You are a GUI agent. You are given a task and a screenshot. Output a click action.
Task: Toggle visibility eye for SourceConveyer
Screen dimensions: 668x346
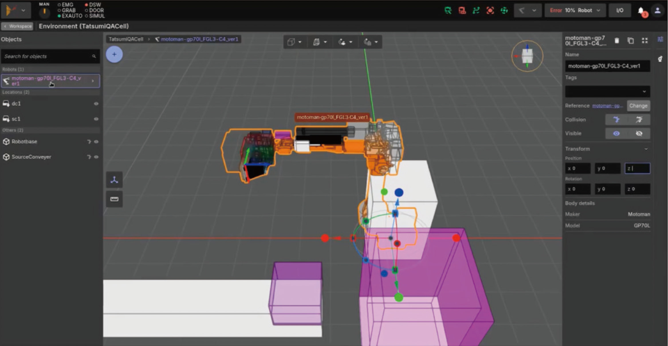click(x=96, y=157)
